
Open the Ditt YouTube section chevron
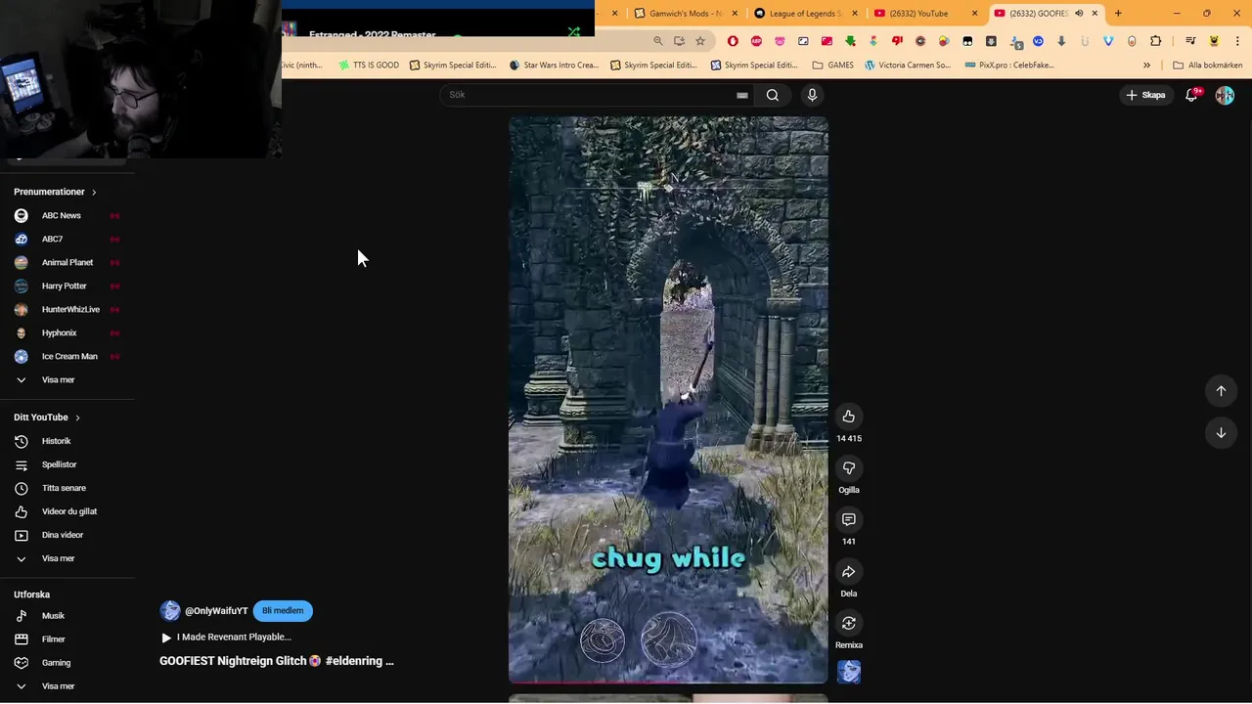(77, 418)
